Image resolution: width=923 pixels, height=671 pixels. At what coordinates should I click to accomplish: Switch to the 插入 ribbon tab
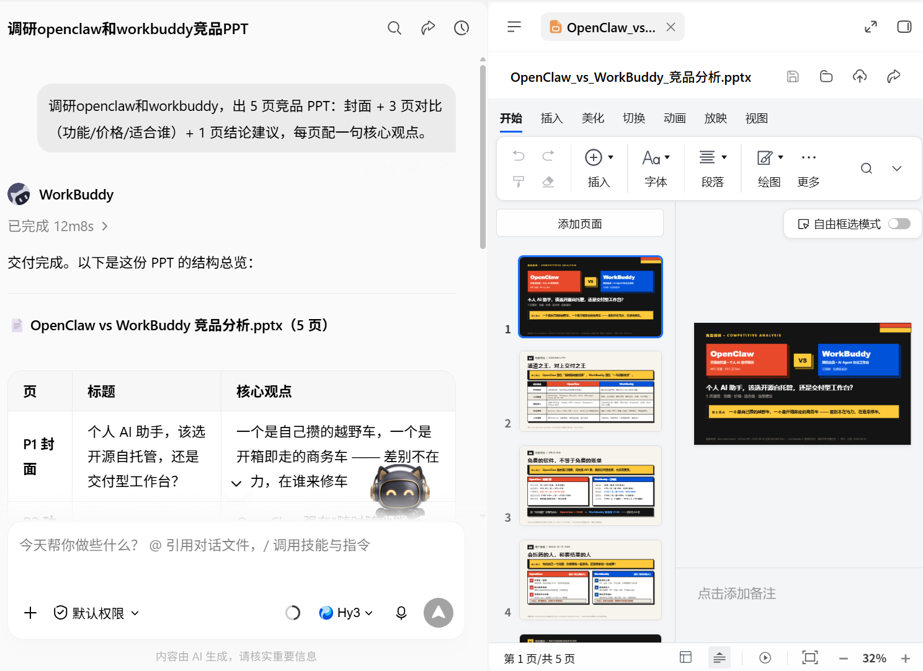coord(552,118)
